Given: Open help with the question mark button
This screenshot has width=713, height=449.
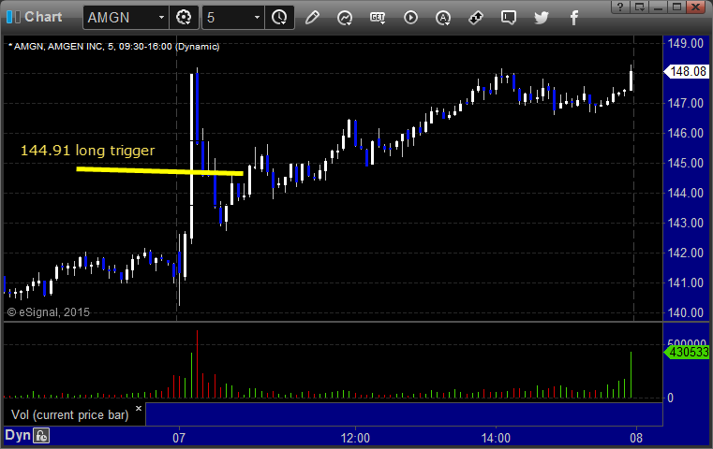Looking at the screenshot, I should [x=620, y=7].
